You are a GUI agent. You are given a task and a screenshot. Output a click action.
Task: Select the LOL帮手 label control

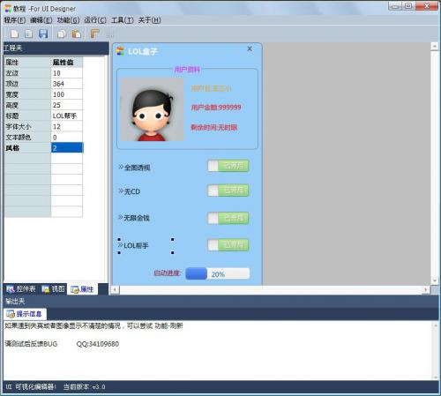pos(146,246)
